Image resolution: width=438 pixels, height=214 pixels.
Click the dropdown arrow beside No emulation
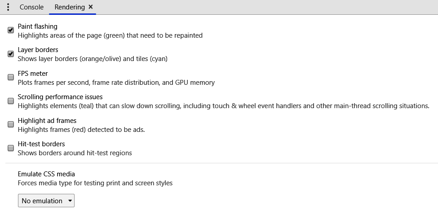[x=70, y=201]
